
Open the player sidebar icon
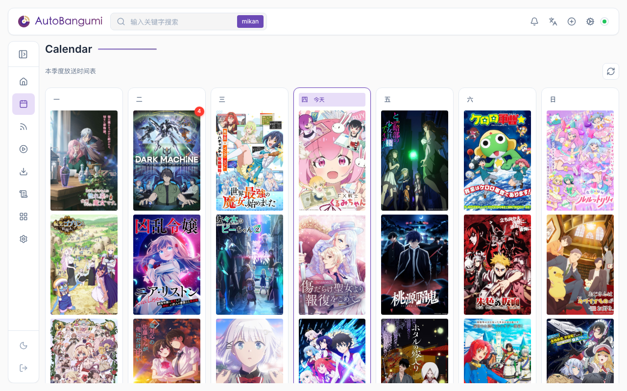[24, 149]
